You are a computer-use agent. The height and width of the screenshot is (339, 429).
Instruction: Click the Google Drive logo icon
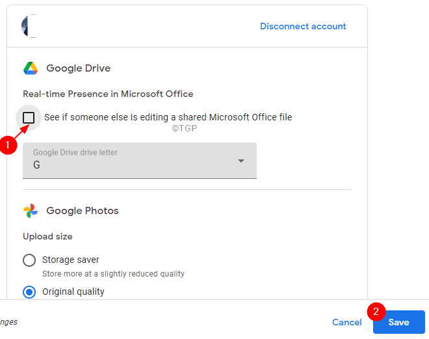pyautogui.click(x=31, y=68)
